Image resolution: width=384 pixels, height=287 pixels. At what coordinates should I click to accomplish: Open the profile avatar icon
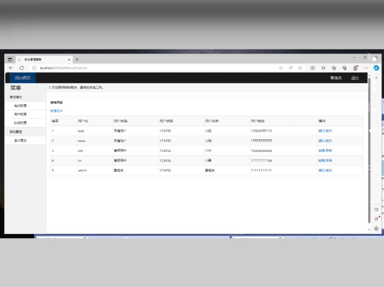(355, 68)
